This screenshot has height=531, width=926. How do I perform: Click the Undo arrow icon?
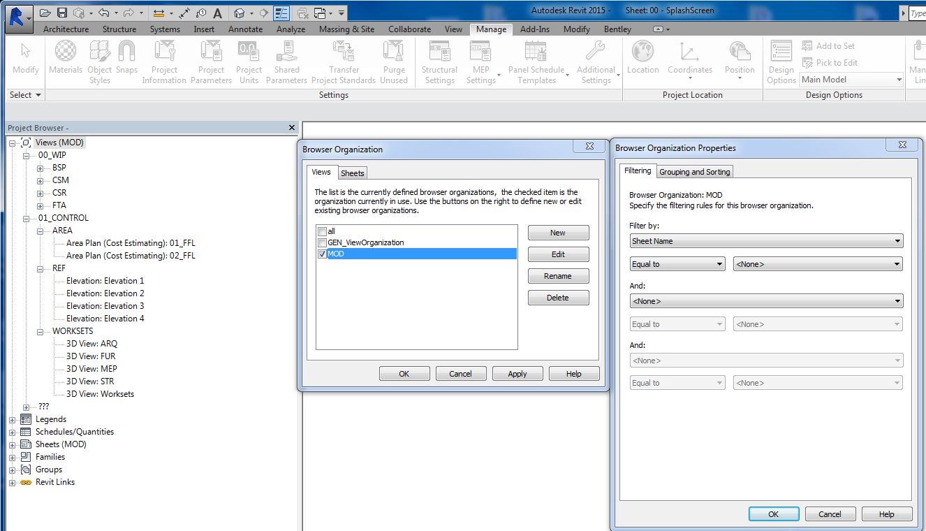(104, 13)
